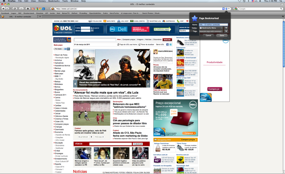Click the volume icon in menu bar
285x174 pixels.
click(x=260, y=1)
